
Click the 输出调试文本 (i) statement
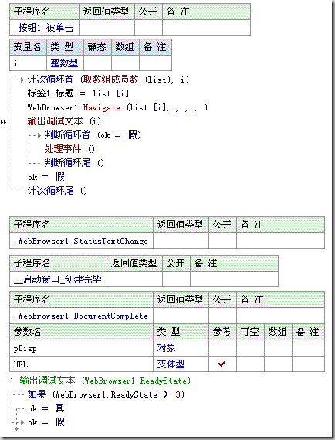tap(64, 121)
